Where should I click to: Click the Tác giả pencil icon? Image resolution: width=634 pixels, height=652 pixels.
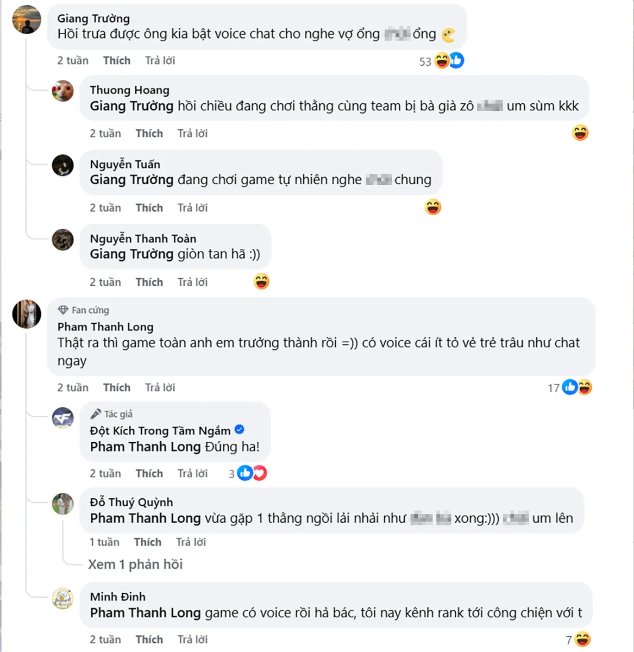pyautogui.click(x=96, y=413)
